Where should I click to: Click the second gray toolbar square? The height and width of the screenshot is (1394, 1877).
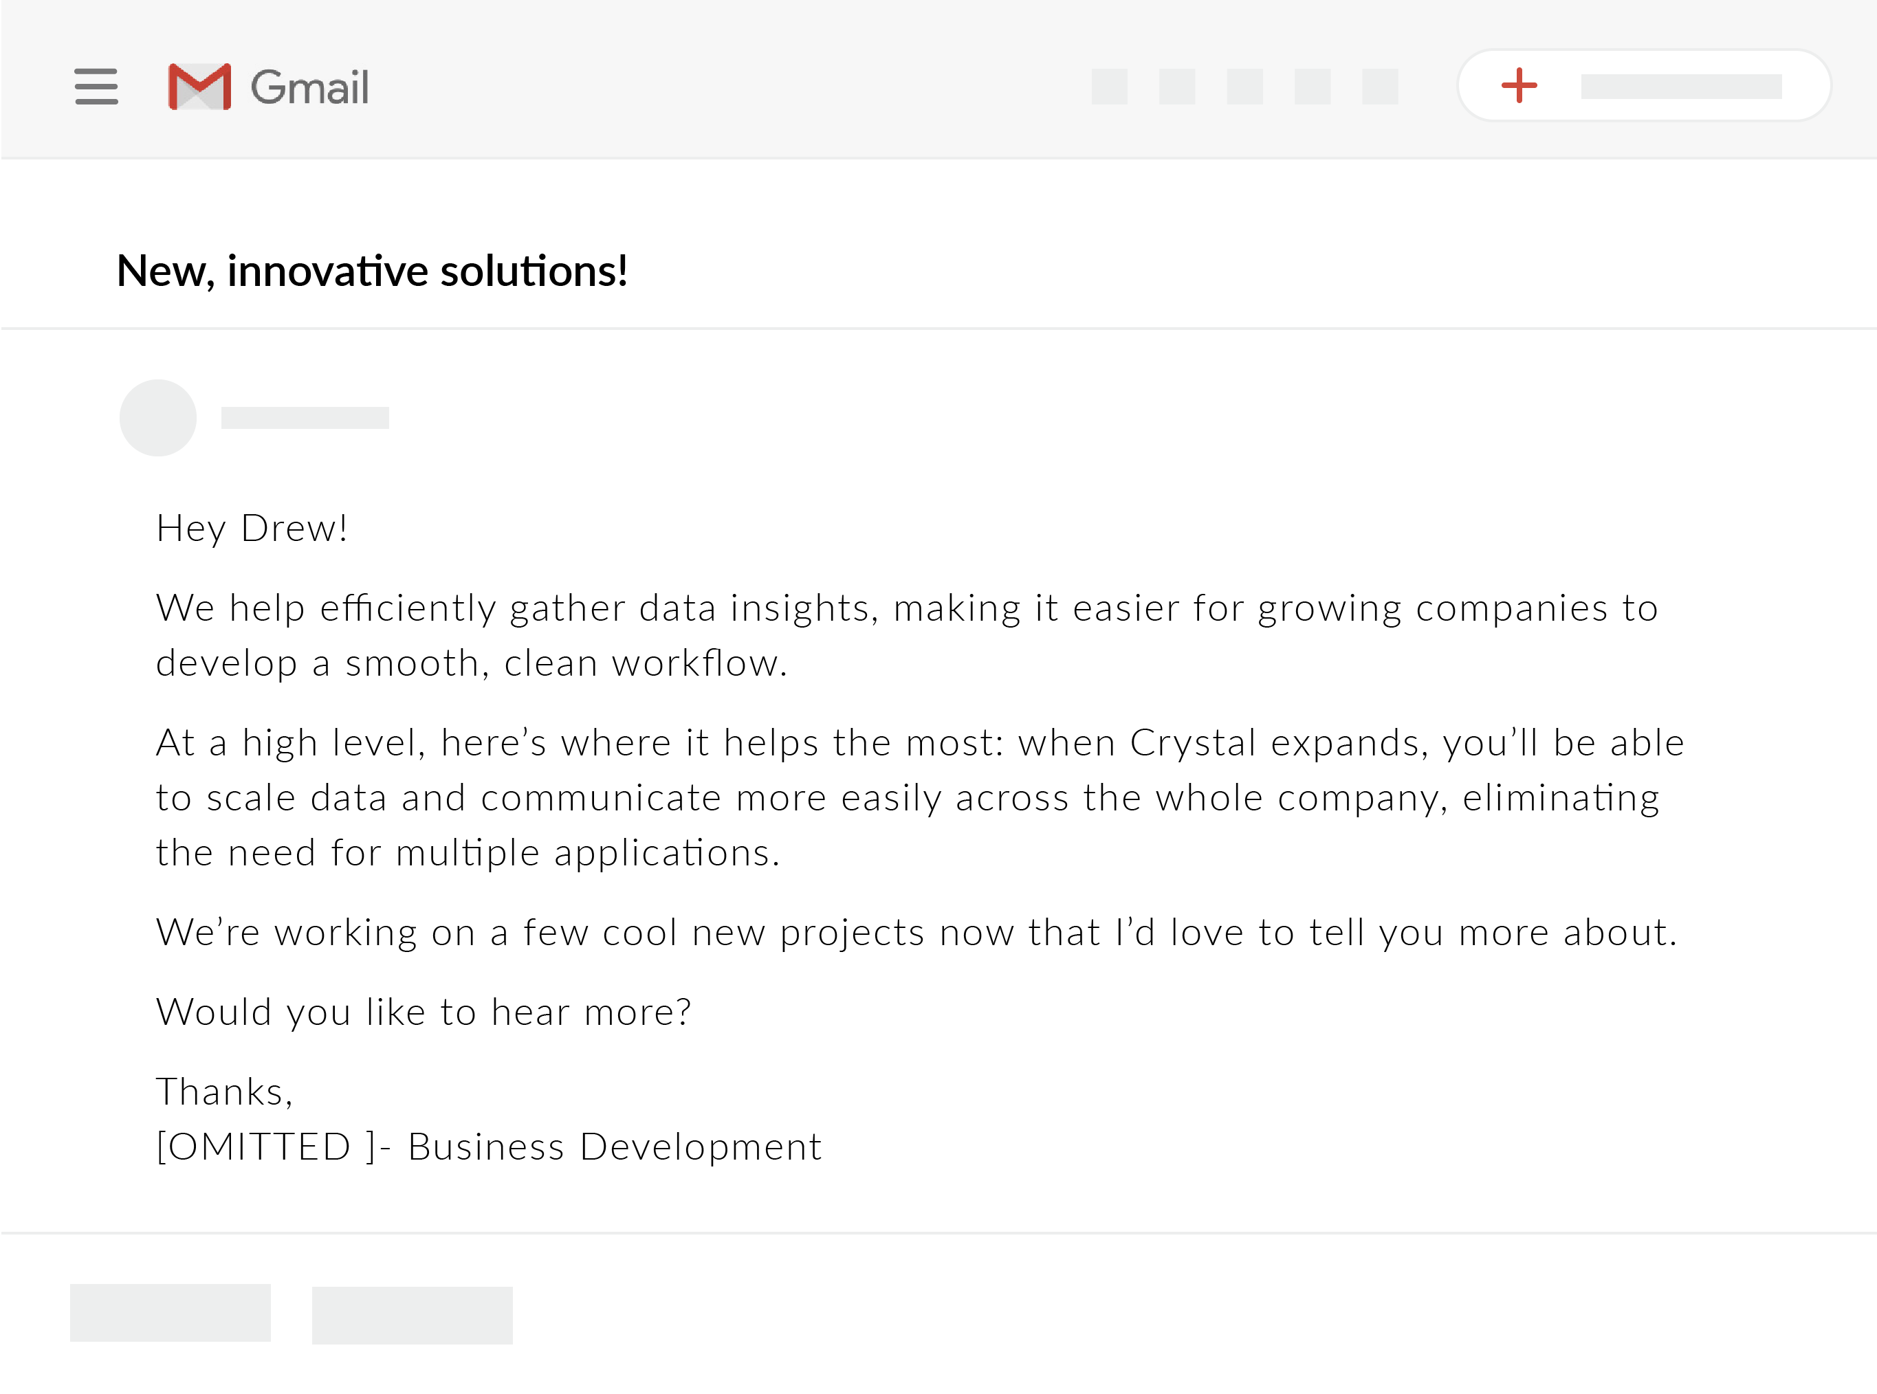click(1176, 87)
